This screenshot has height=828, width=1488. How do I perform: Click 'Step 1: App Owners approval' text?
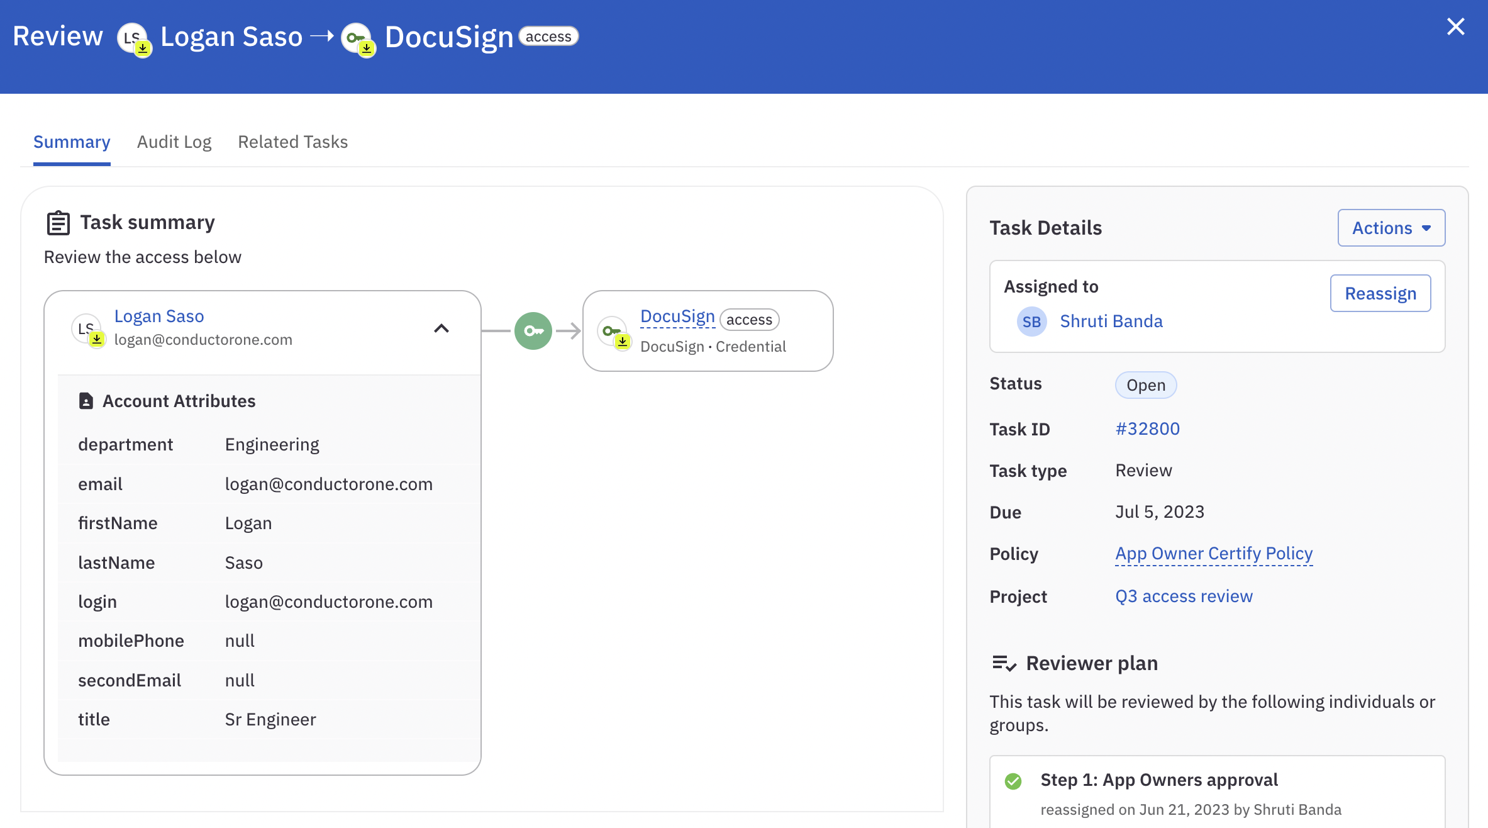(1159, 780)
